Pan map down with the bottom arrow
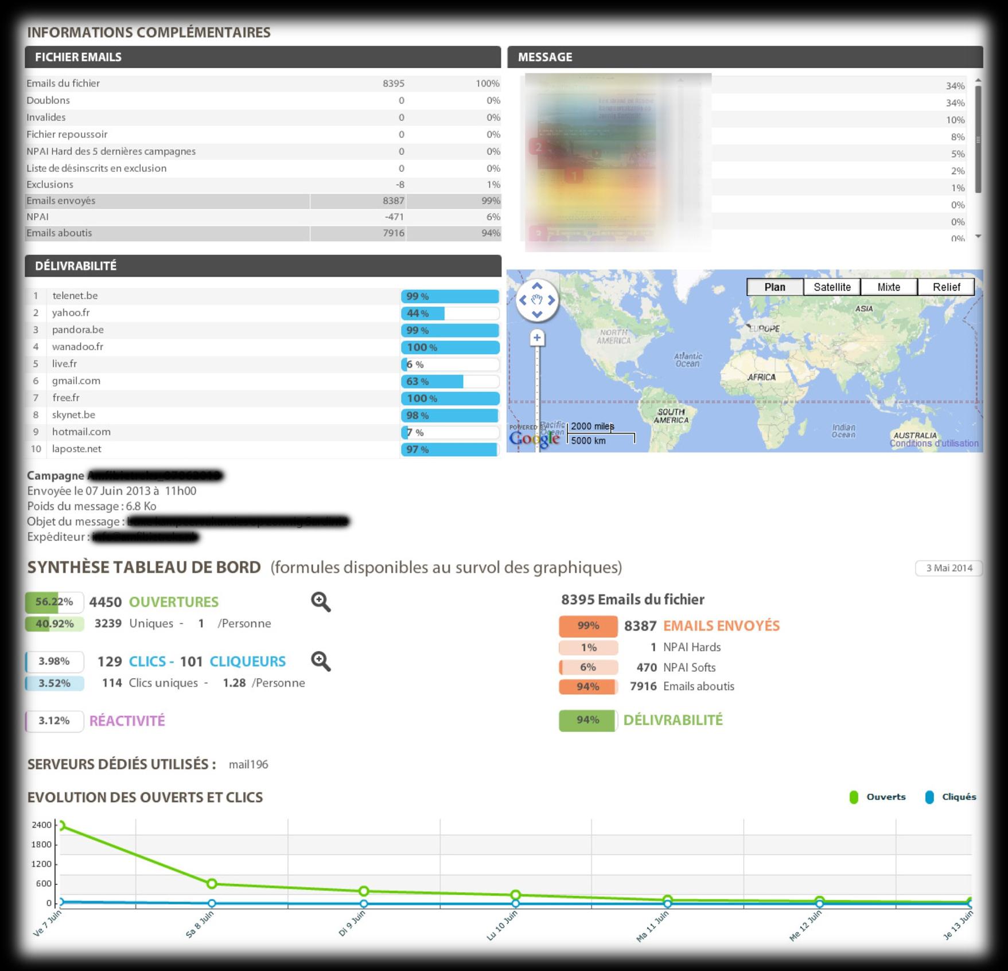Screen dimensions: 1008x971 tap(537, 314)
